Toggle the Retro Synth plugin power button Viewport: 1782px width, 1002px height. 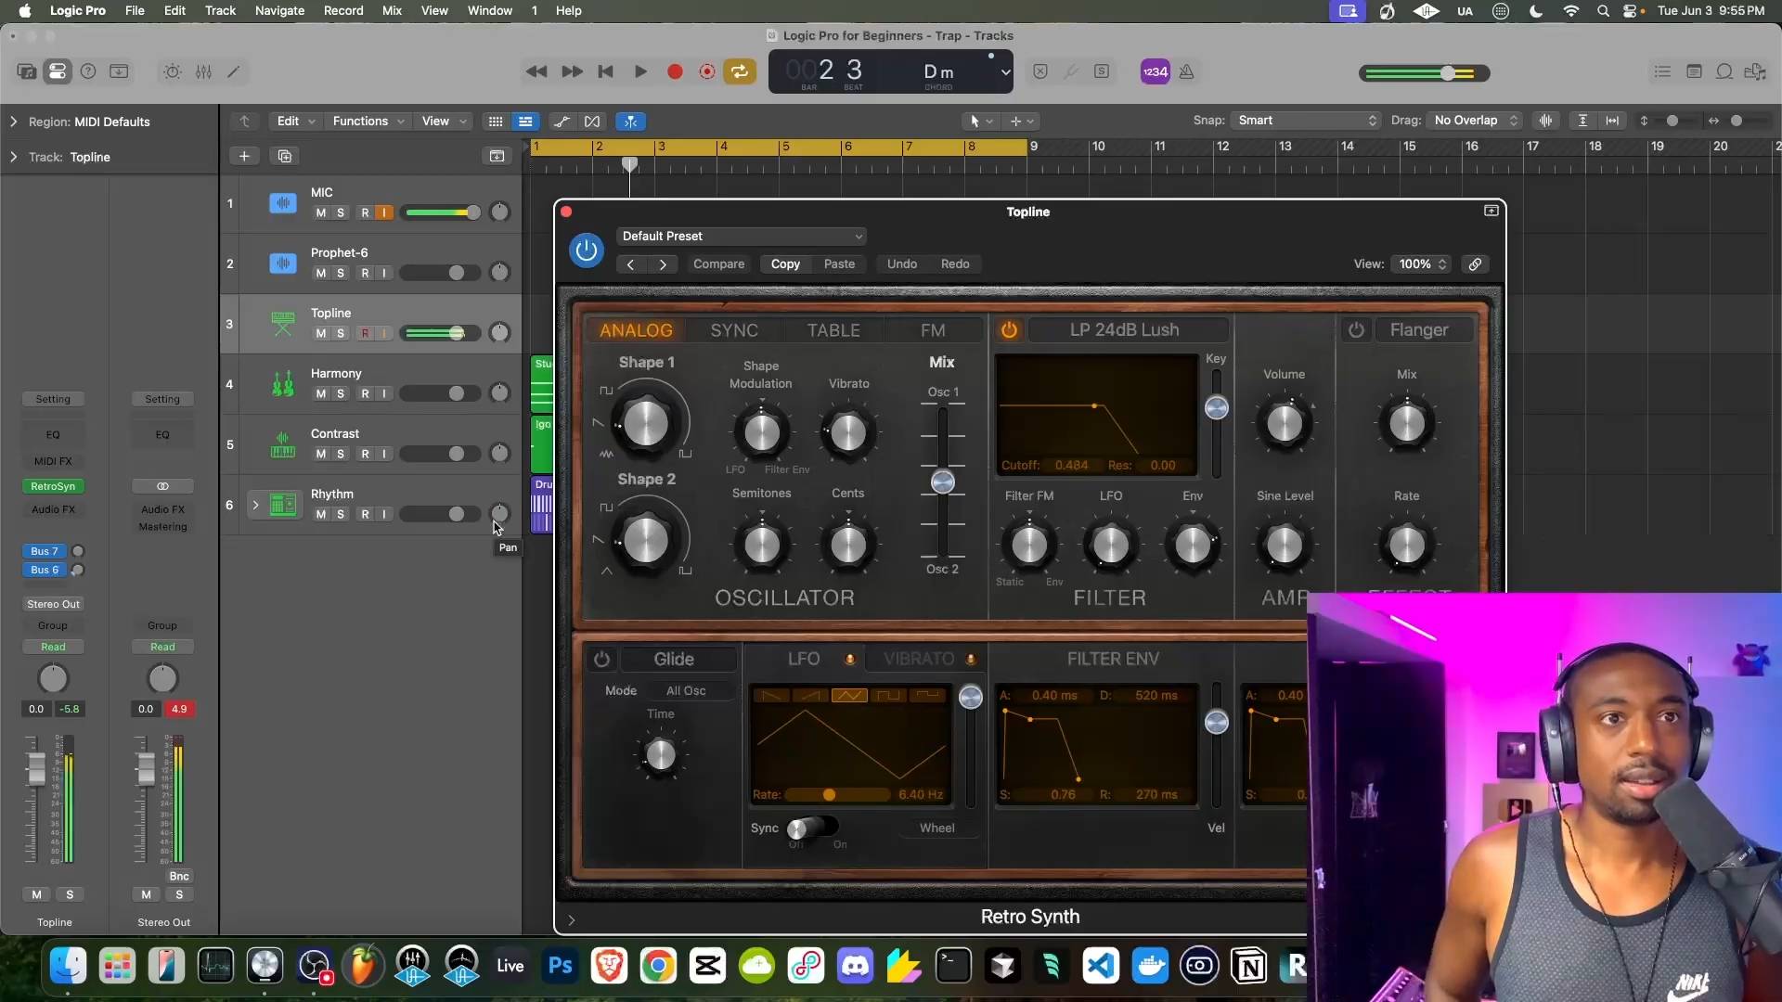coord(587,250)
